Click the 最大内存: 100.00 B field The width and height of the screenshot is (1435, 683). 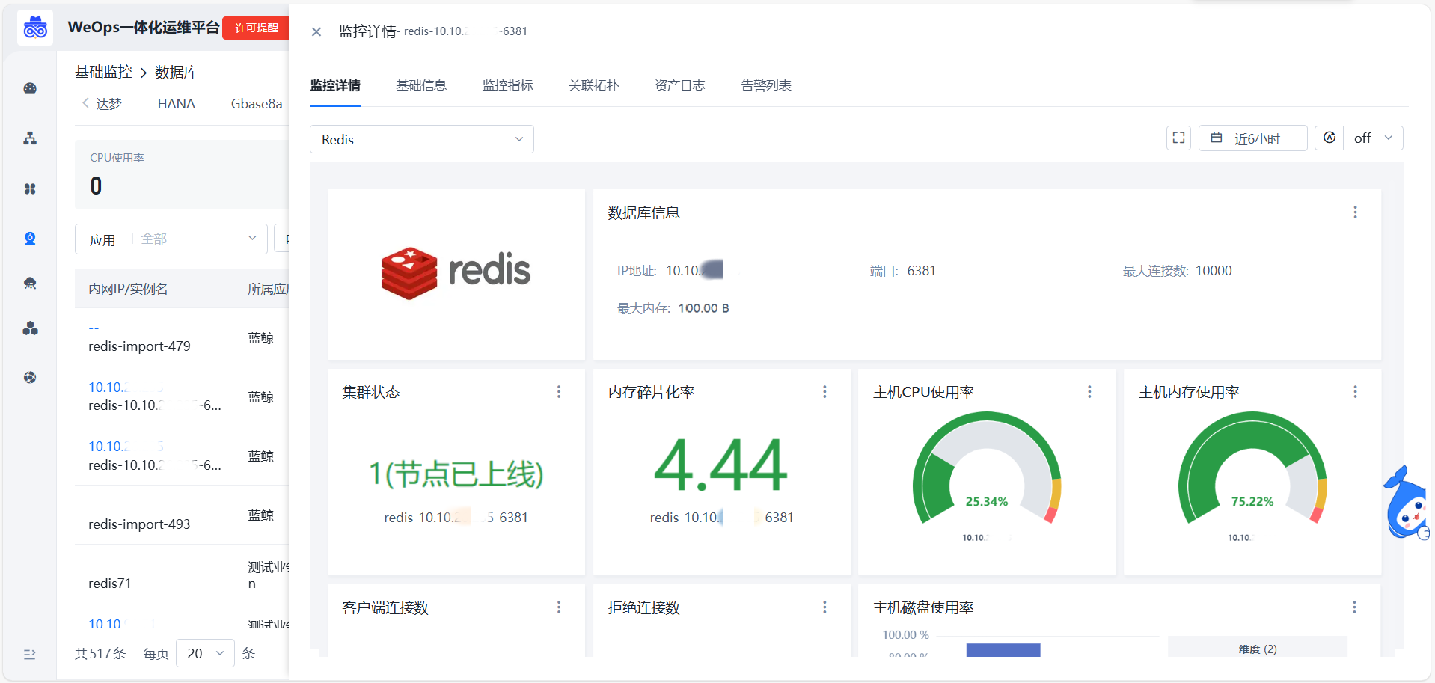pyautogui.click(x=673, y=308)
